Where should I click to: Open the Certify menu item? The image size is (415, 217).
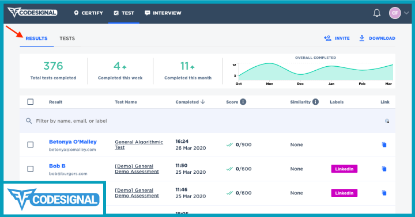tap(88, 13)
